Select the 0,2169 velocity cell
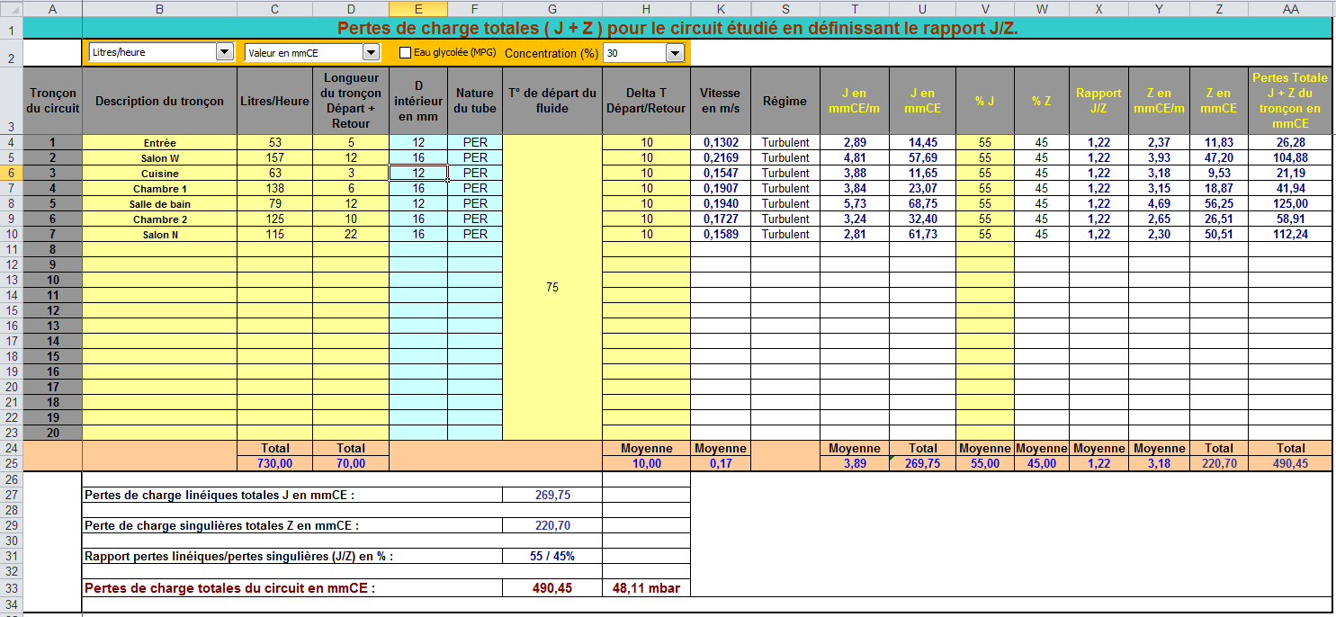 click(x=720, y=157)
